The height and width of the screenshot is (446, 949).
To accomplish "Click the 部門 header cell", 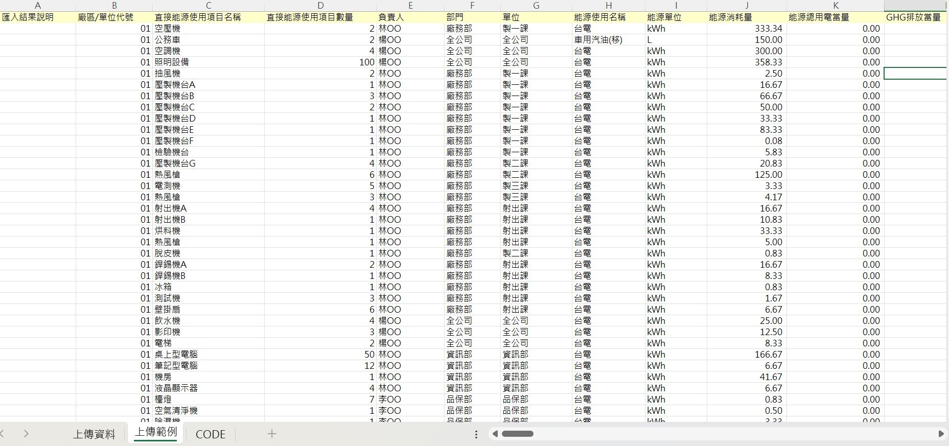I will coord(472,17).
